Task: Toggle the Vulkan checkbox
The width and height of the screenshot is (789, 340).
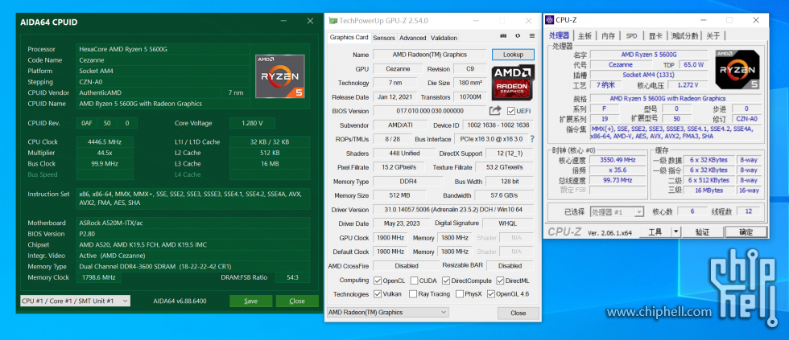Action: click(x=378, y=294)
